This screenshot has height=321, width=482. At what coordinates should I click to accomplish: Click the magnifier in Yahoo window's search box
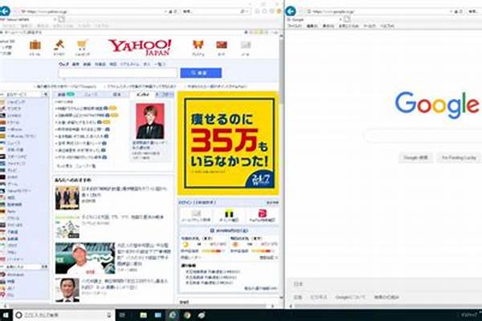pyautogui.click(x=243, y=11)
